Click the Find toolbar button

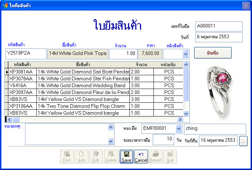pyautogui.click(x=67, y=157)
